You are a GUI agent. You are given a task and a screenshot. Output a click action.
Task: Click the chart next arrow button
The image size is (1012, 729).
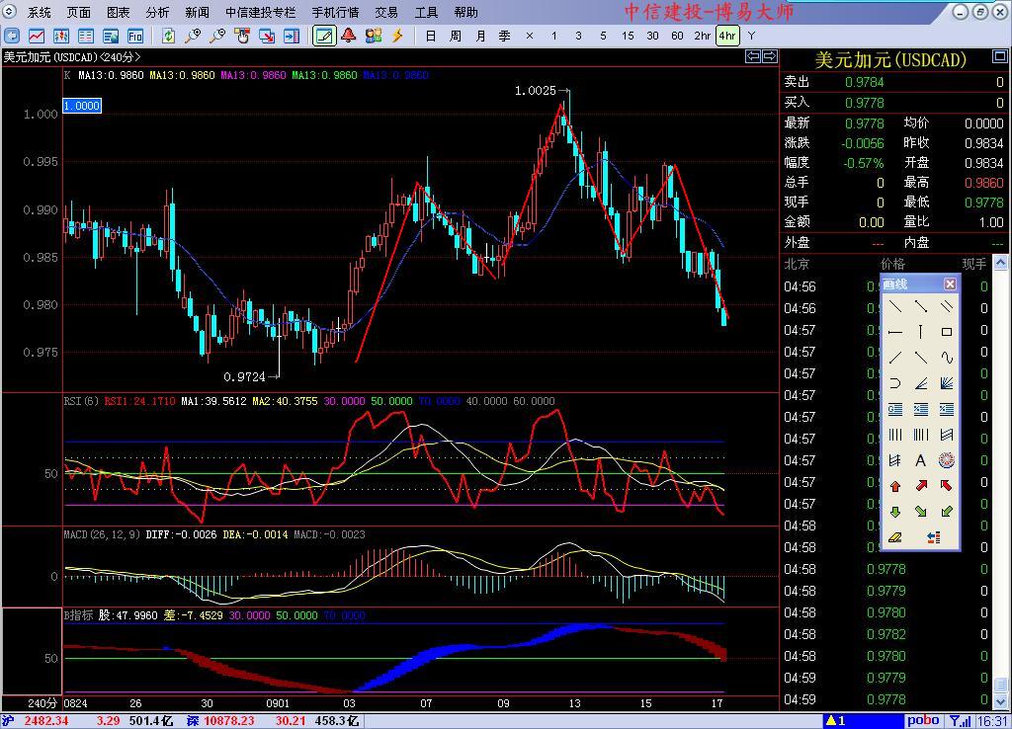pyautogui.click(x=770, y=57)
